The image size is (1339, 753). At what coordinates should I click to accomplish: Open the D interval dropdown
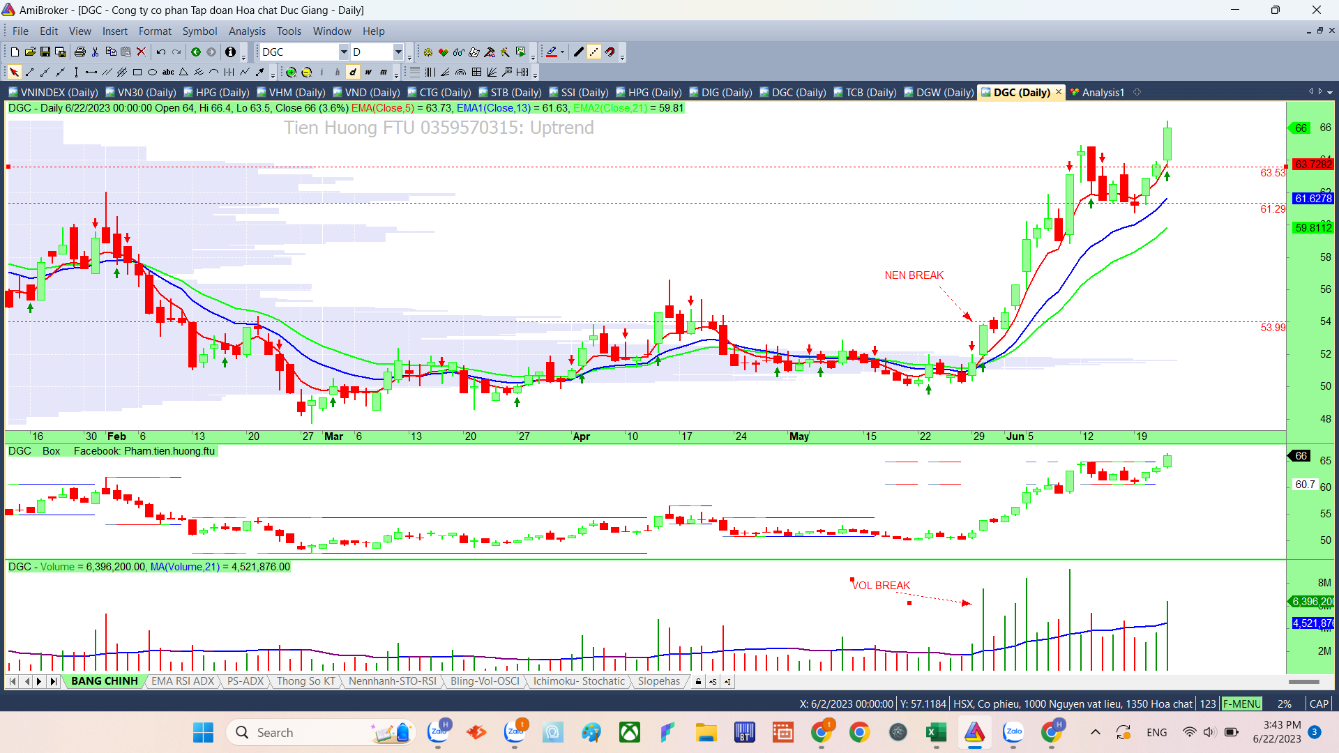398,52
